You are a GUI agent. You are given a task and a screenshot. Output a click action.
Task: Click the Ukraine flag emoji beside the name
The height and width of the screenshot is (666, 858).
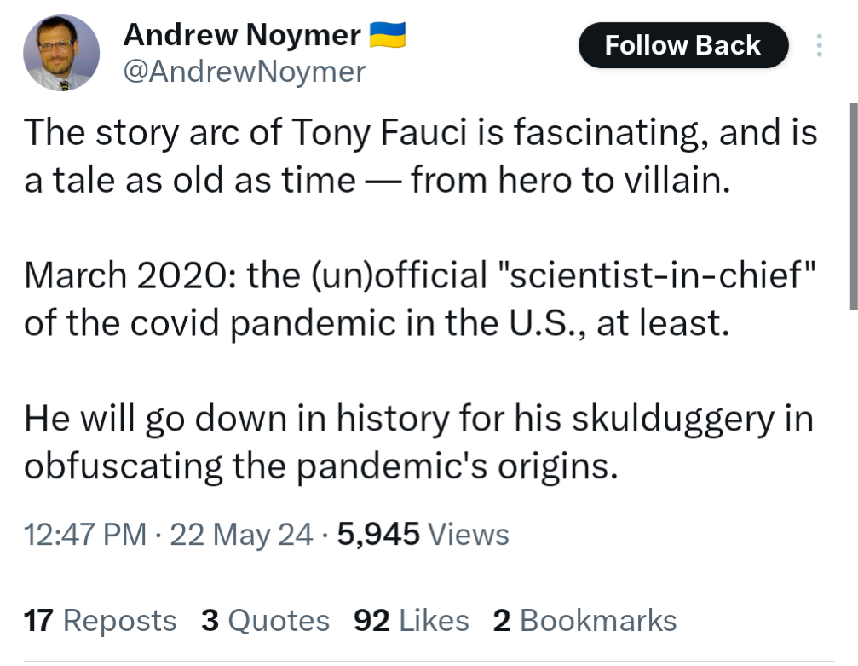[387, 35]
